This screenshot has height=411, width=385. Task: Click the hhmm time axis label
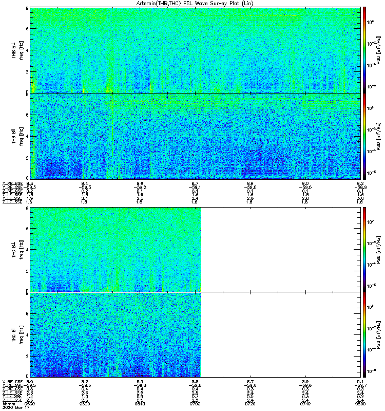click(9, 404)
